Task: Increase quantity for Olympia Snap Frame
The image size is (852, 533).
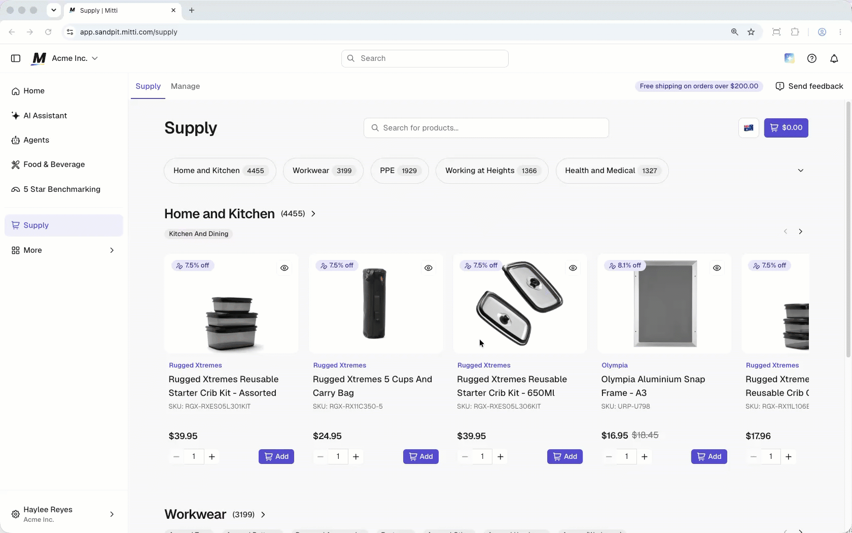Action: 645,457
